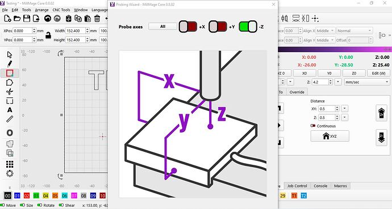Click the X0 zero button
This screenshot has height=209, width=392.
[x=305, y=73]
